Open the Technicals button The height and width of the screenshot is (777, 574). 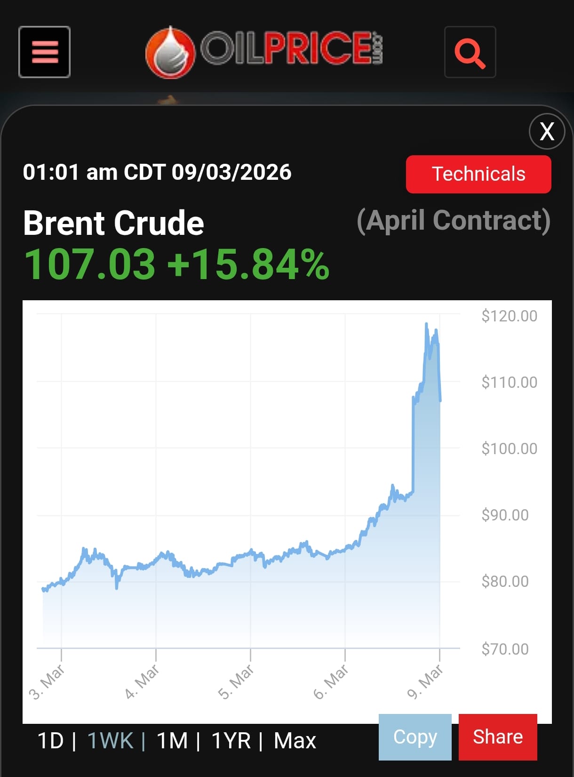coord(478,174)
